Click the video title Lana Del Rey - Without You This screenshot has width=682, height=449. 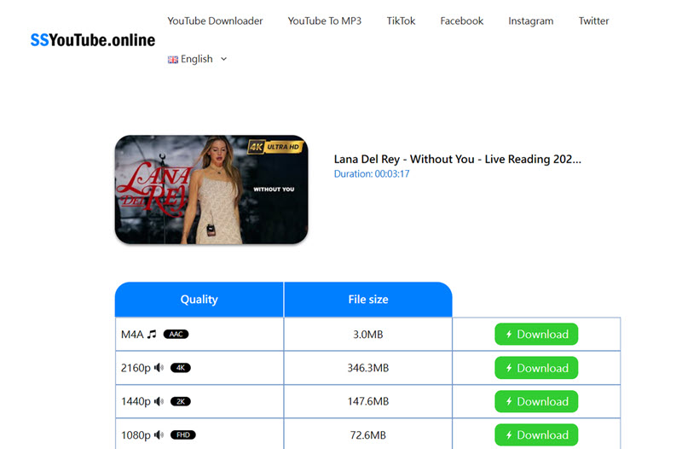pyautogui.click(x=457, y=159)
